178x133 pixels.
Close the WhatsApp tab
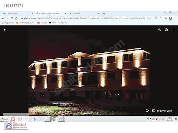coord(32,13)
